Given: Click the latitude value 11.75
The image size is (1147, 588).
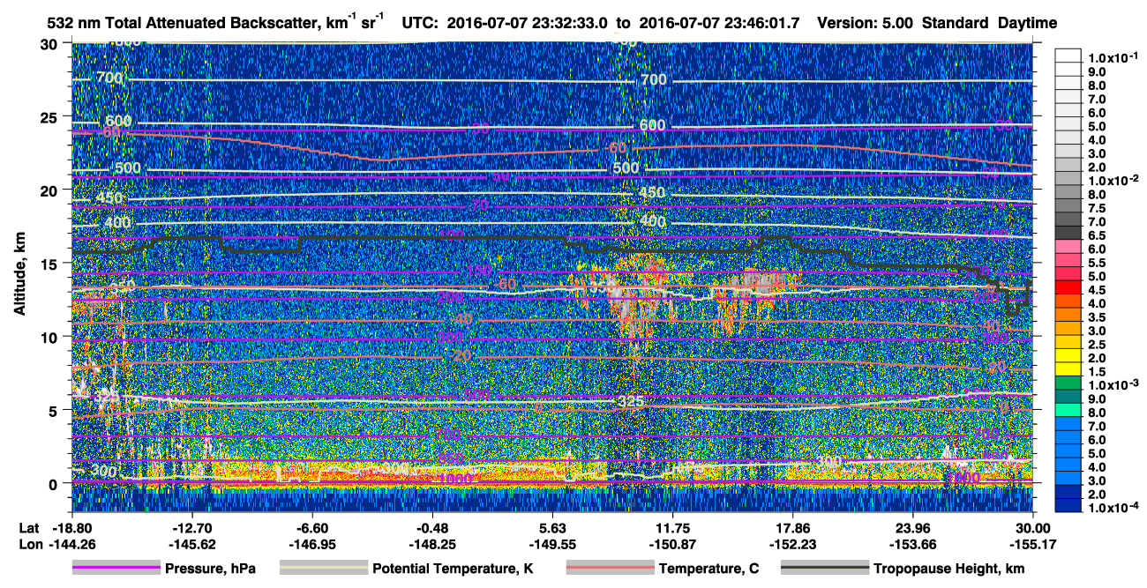Looking at the screenshot, I should click(672, 527).
